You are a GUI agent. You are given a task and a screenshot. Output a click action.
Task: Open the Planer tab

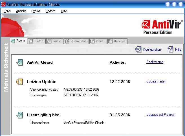(98, 41)
